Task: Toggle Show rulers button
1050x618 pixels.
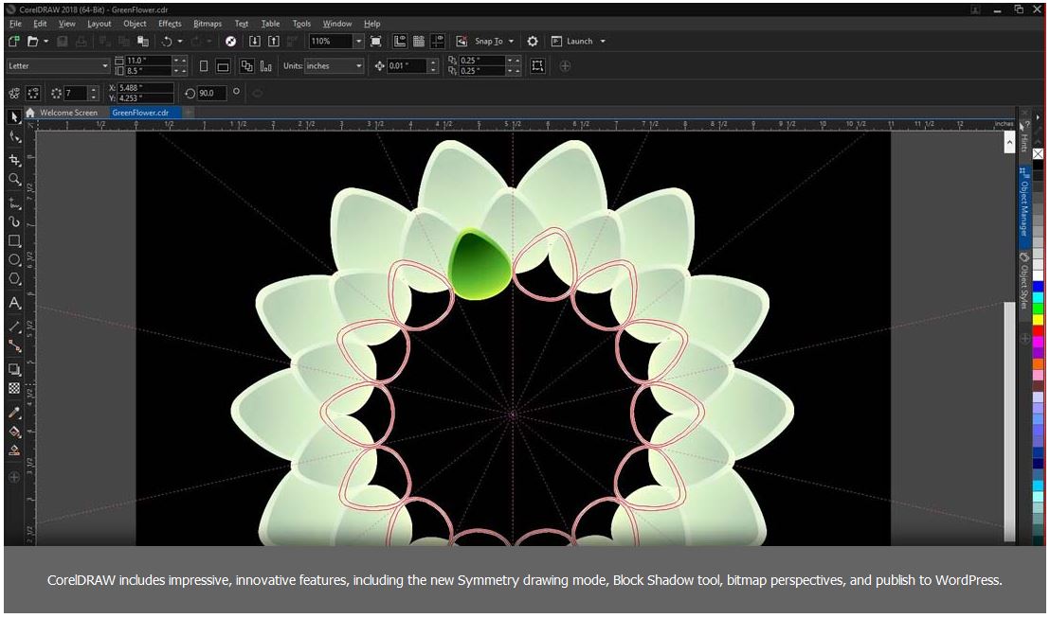Action: pyautogui.click(x=400, y=42)
